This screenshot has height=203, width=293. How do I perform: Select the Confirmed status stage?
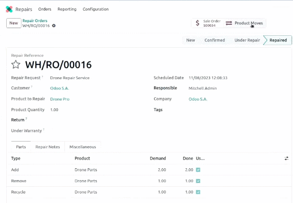click(x=215, y=40)
